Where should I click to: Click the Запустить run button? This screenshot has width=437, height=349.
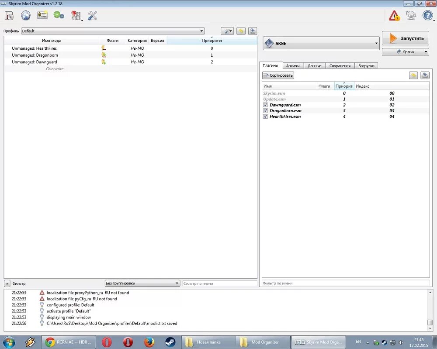(x=405, y=38)
